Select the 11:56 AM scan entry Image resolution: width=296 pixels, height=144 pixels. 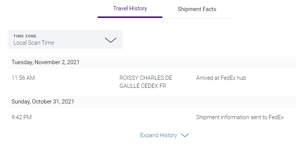coord(23,78)
